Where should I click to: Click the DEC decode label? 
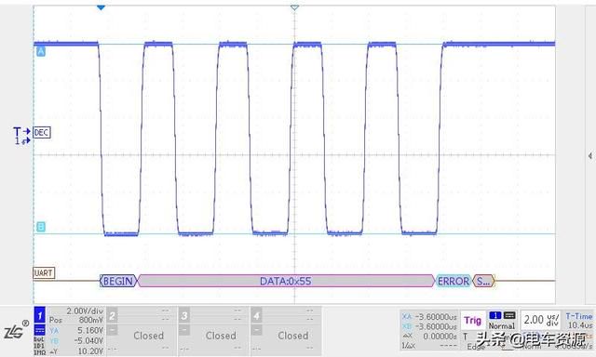pyautogui.click(x=42, y=132)
